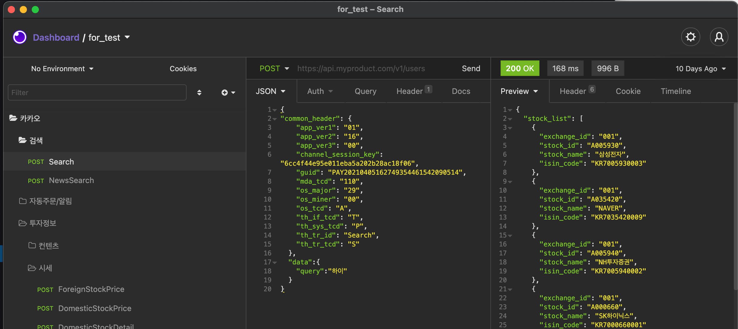Select the NewsSearch POST request

pyautogui.click(x=71, y=180)
